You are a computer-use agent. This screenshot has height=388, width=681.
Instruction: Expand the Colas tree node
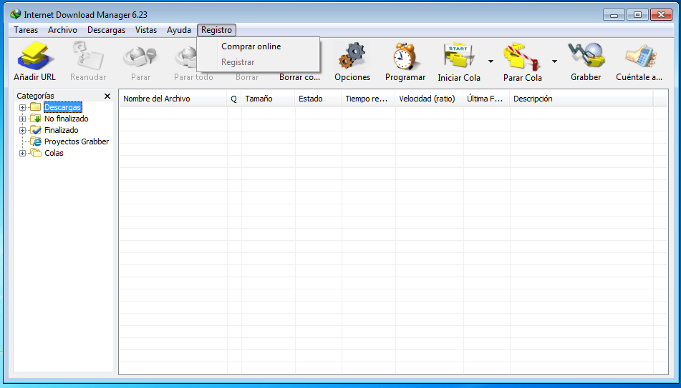coord(22,153)
